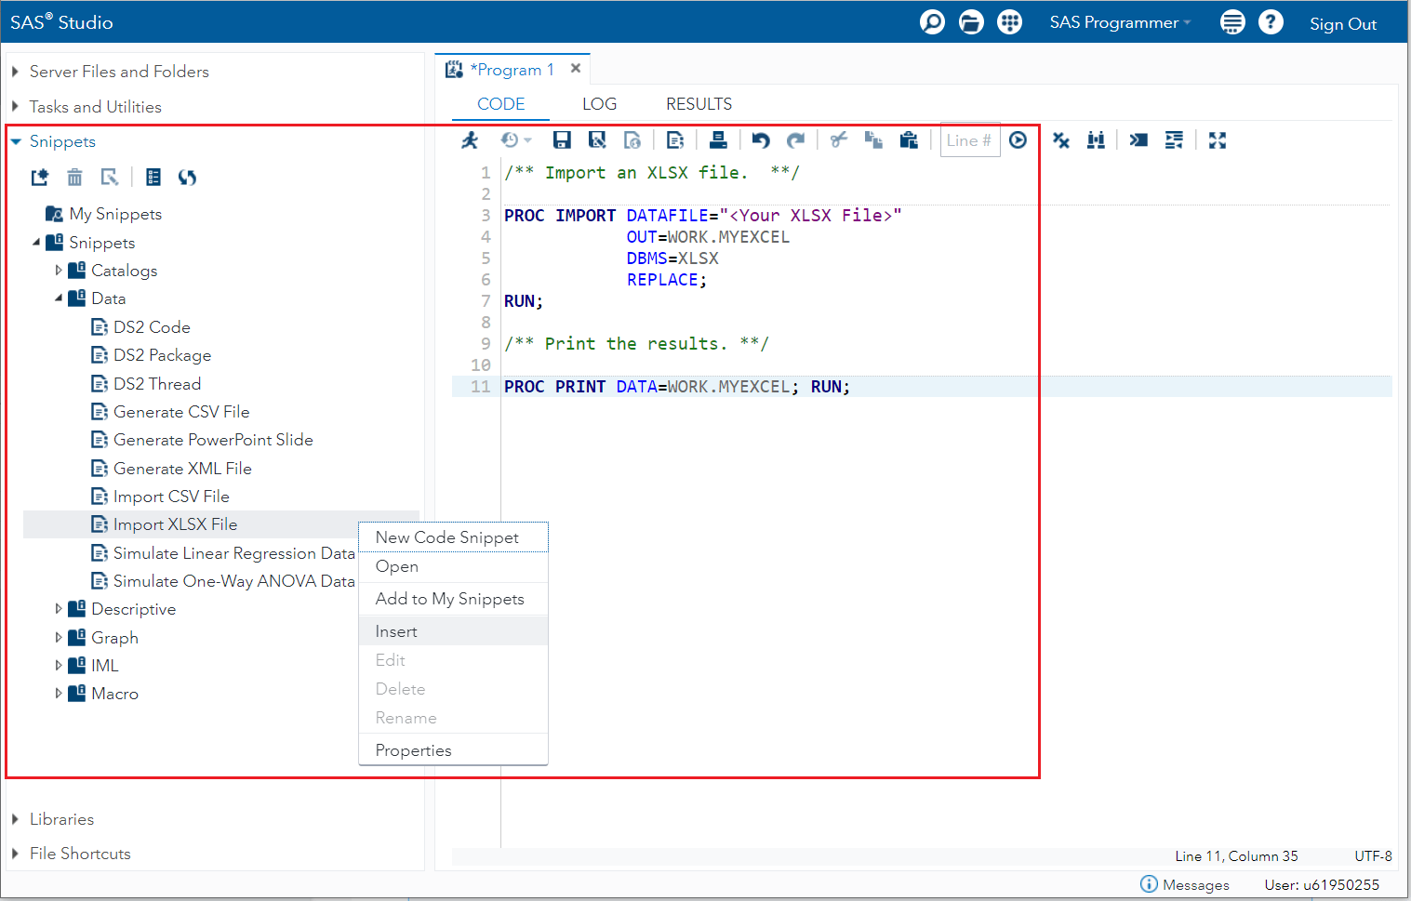
Task: Expand the Server Files and Folders section
Action: [x=15, y=72]
